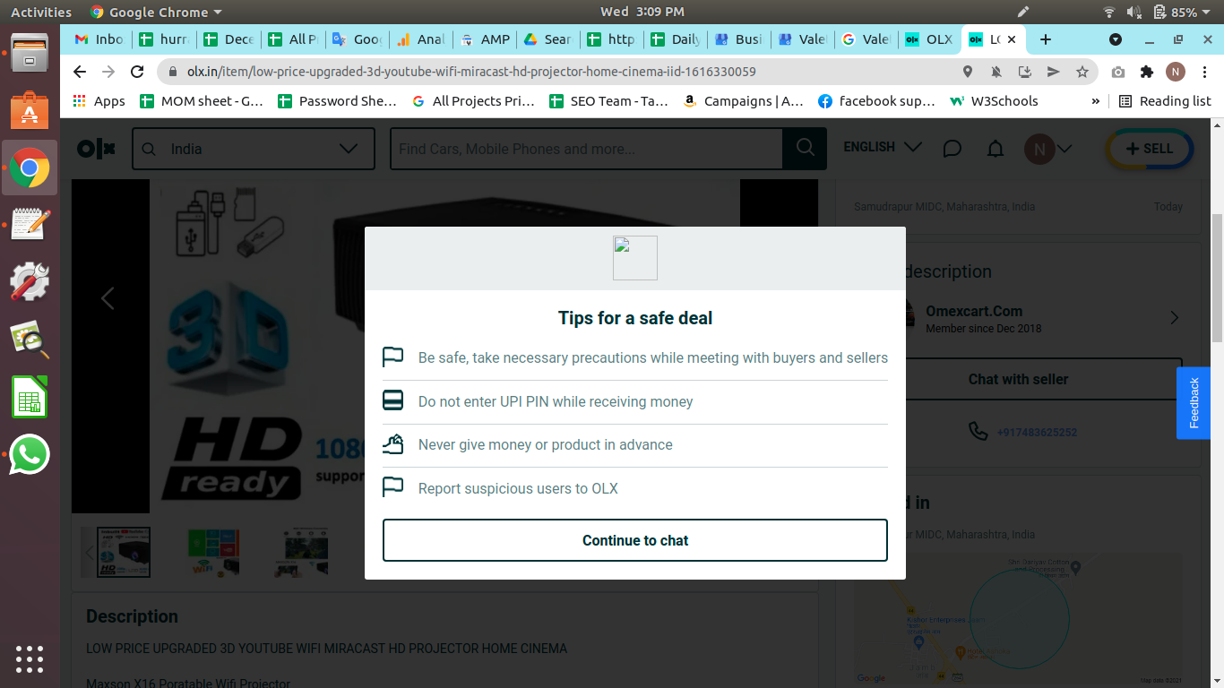This screenshot has width=1224, height=688.
Task: Show previous product image arrow
Action: point(108,298)
